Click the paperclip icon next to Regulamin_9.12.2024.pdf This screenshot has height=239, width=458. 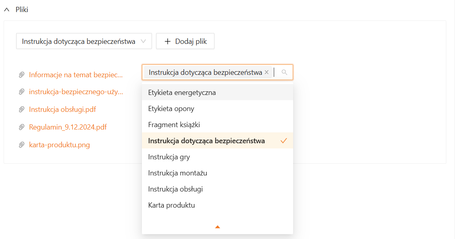(x=22, y=126)
